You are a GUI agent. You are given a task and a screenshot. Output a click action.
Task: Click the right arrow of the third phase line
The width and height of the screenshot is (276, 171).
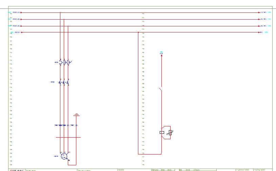[x=259, y=26]
